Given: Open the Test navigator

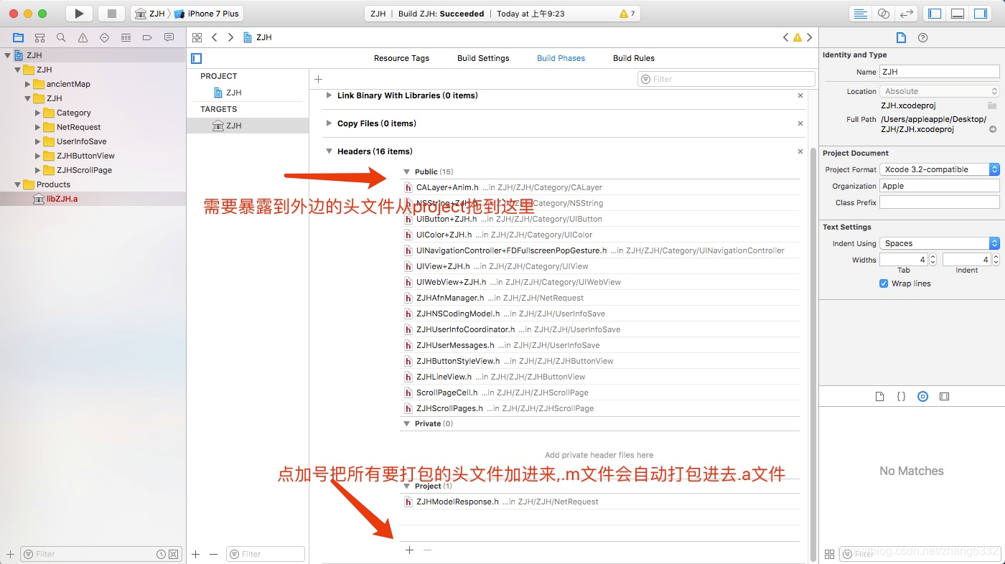Looking at the screenshot, I should pos(104,37).
